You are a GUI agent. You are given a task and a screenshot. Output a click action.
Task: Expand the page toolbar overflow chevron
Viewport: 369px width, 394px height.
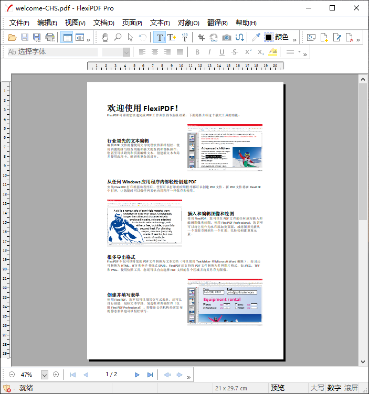358,40
